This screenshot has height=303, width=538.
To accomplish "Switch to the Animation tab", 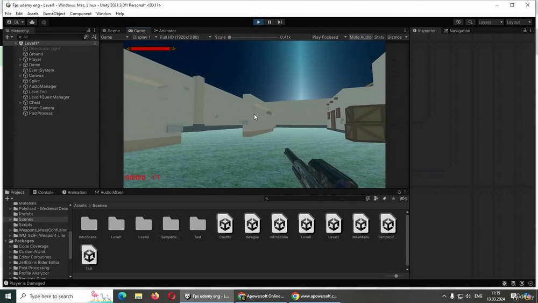I will 74,192.
